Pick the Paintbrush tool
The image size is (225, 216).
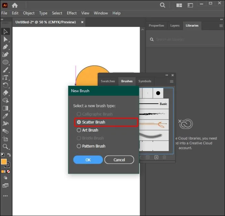(6, 70)
